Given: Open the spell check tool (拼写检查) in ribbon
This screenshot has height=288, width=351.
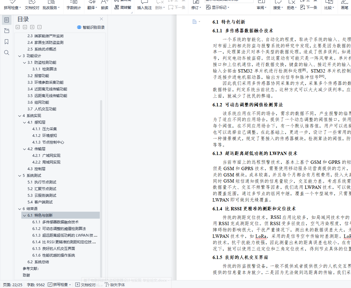Looking at the screenshot, I should pyautogui.click(x=12, y=5).
